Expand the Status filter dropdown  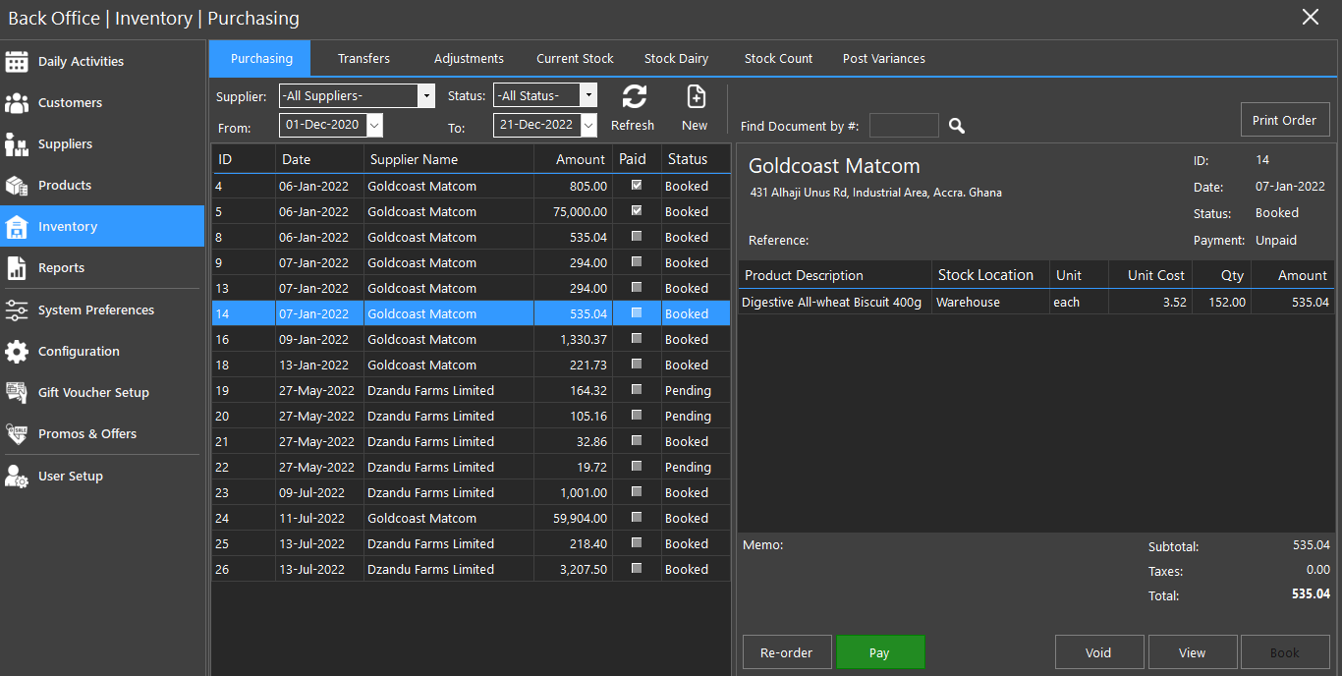point(587,95)
